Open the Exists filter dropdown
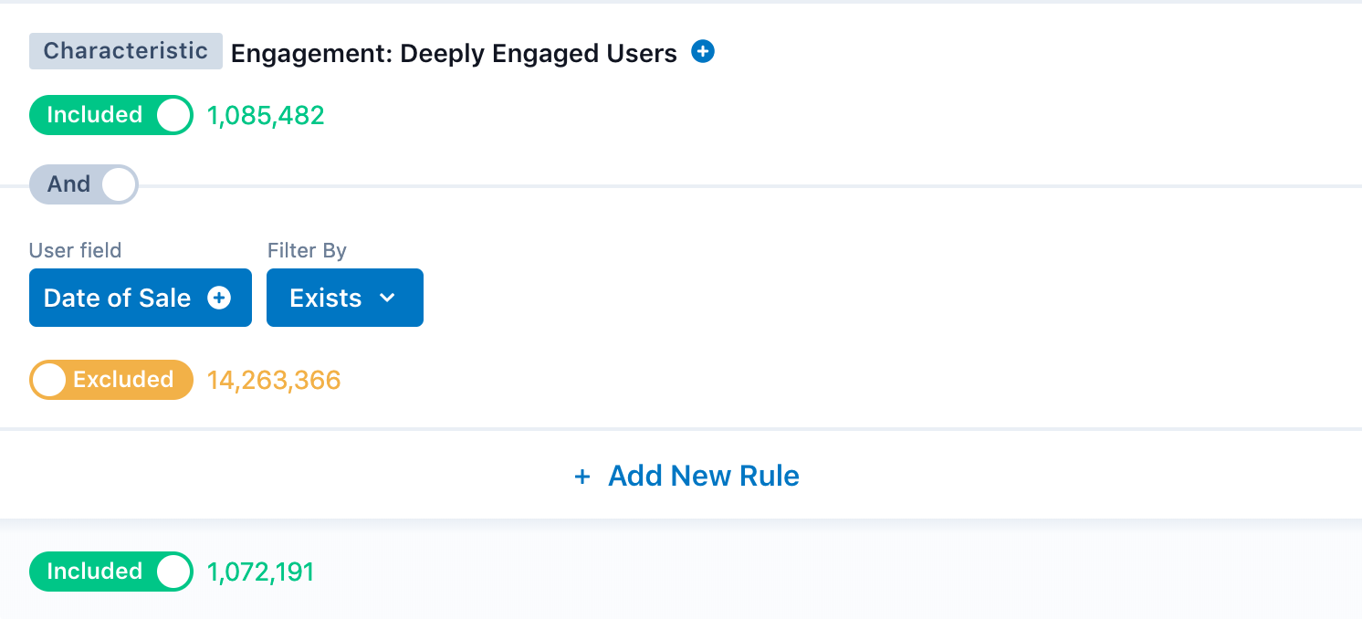This screenshot has height=619, width=1362. 344,298
